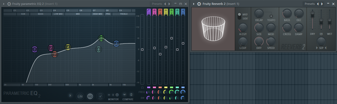This screenshot has height=104, width=337.
Task: Toggle the LIN linear phase button
Action: click(x=80, y=96)
